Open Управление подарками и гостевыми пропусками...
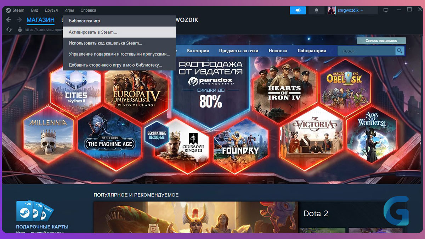Image resolution: width=425 pixels, height=239 pixels. coord(119,54)
